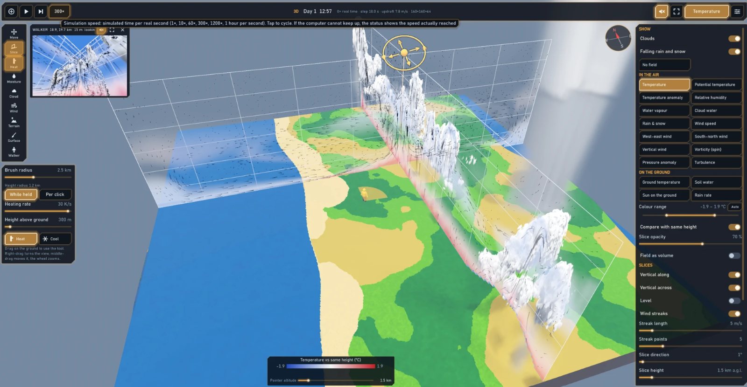Select the Potential temperature field
The height and width of the screenshot is (387, 747).
point(716,84)
